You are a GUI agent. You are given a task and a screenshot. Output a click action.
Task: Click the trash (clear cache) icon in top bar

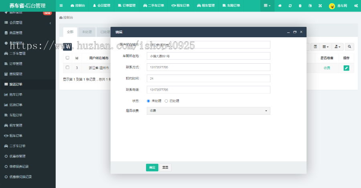click(300, 6)
